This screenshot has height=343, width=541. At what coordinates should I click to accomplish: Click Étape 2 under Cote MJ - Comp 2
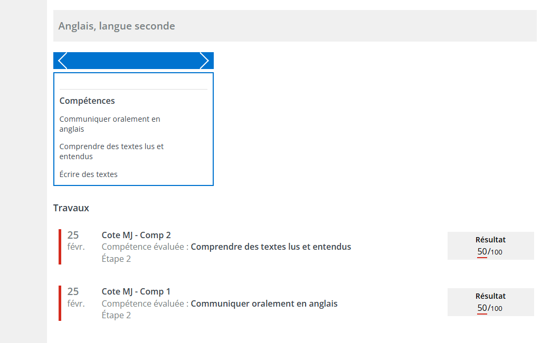[x=116, y=259]
